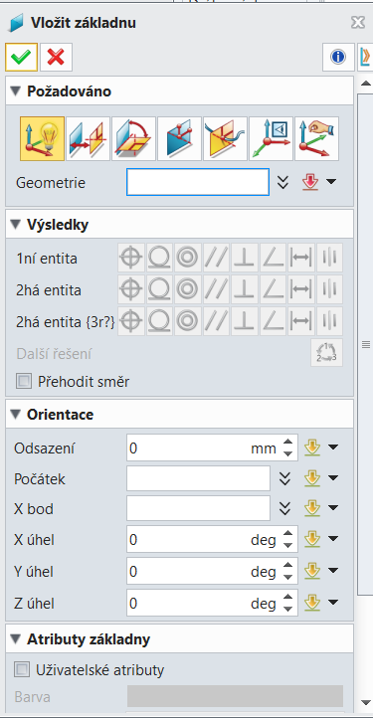Click the panel scrollbar up arrow
Screen dimensions: 373x718
click(x=366, y=84)
